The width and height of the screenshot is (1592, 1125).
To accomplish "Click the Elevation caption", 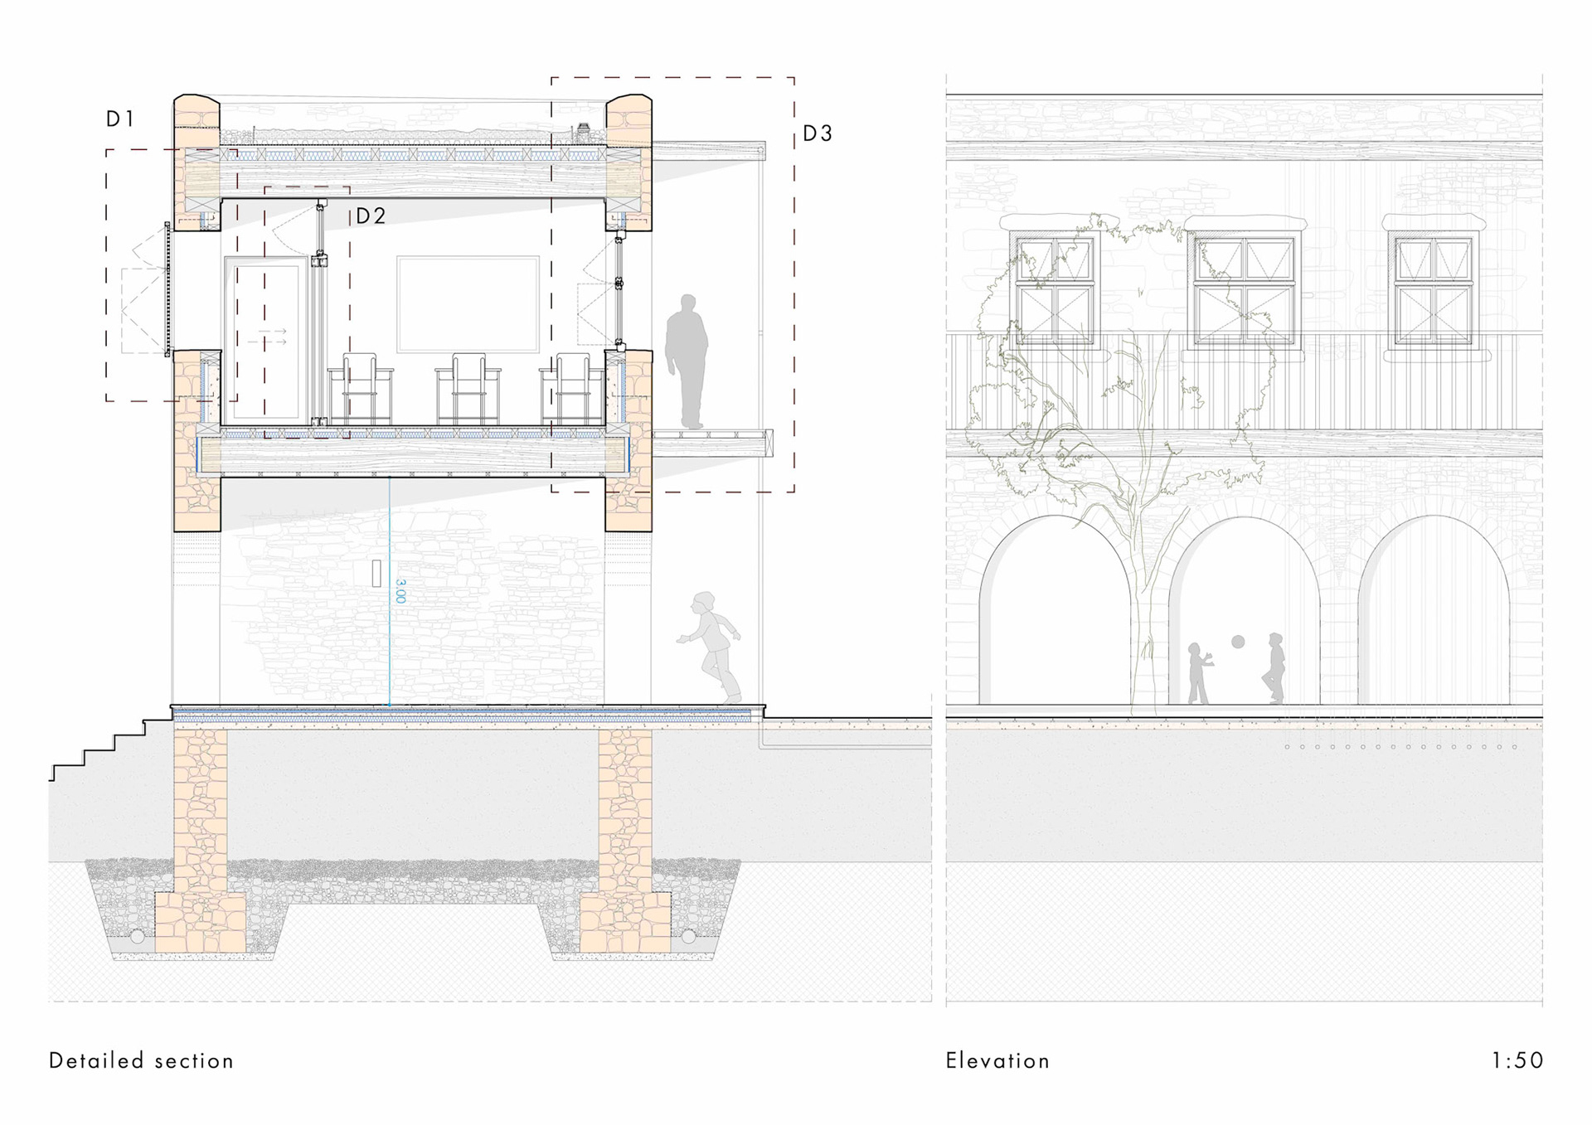I will pyautogui.click(x=997, y=1060).
